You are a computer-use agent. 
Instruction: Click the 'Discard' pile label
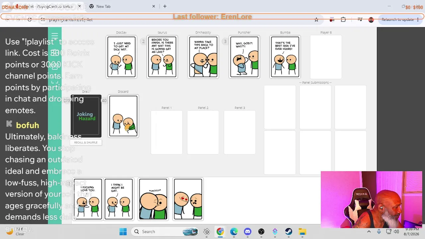(123, 92)
